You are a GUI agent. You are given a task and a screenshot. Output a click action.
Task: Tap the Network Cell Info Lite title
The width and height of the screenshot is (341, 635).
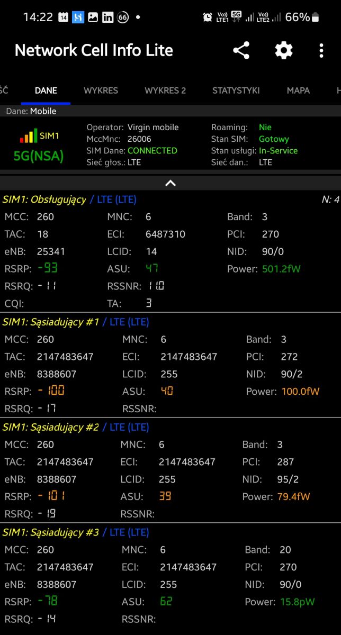click(x=94, y=50)
